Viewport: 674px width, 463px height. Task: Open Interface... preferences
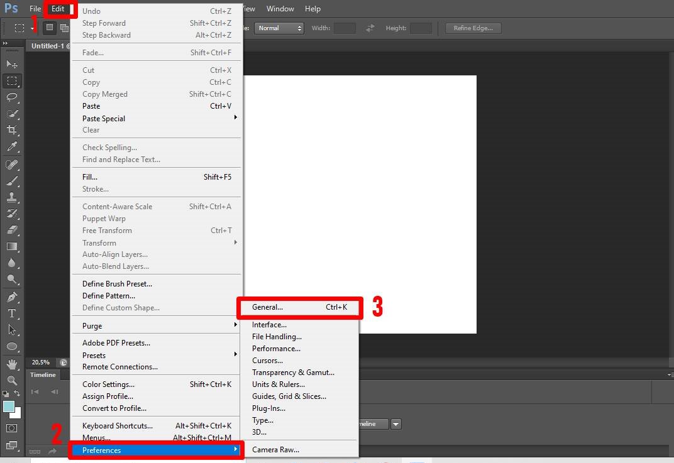tap(299, 325)
